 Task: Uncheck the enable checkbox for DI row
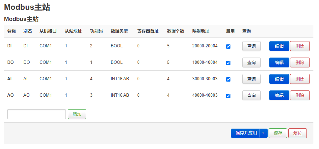pos(228,47)
